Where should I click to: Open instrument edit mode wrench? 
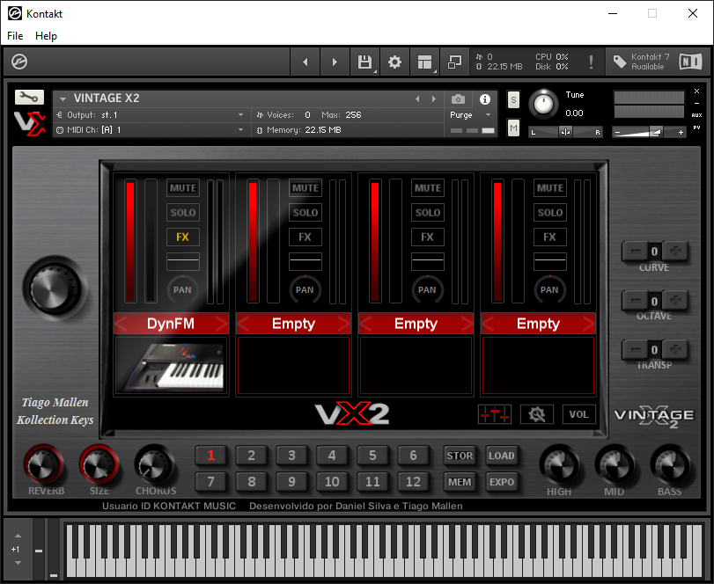(x=30, y=97)
